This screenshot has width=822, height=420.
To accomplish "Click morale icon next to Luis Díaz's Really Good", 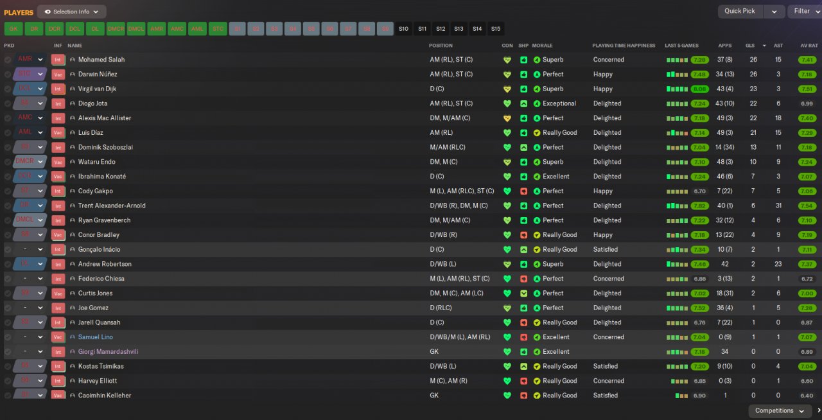I will (537, 133).
